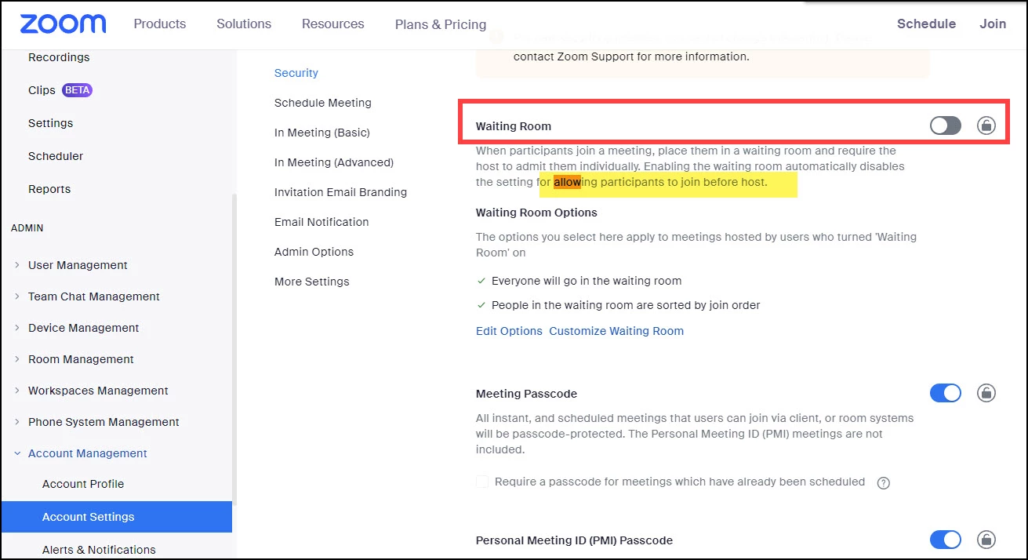Enable the Waiting Room toggle
The image size is (1028, 560).
pos(946,125)
